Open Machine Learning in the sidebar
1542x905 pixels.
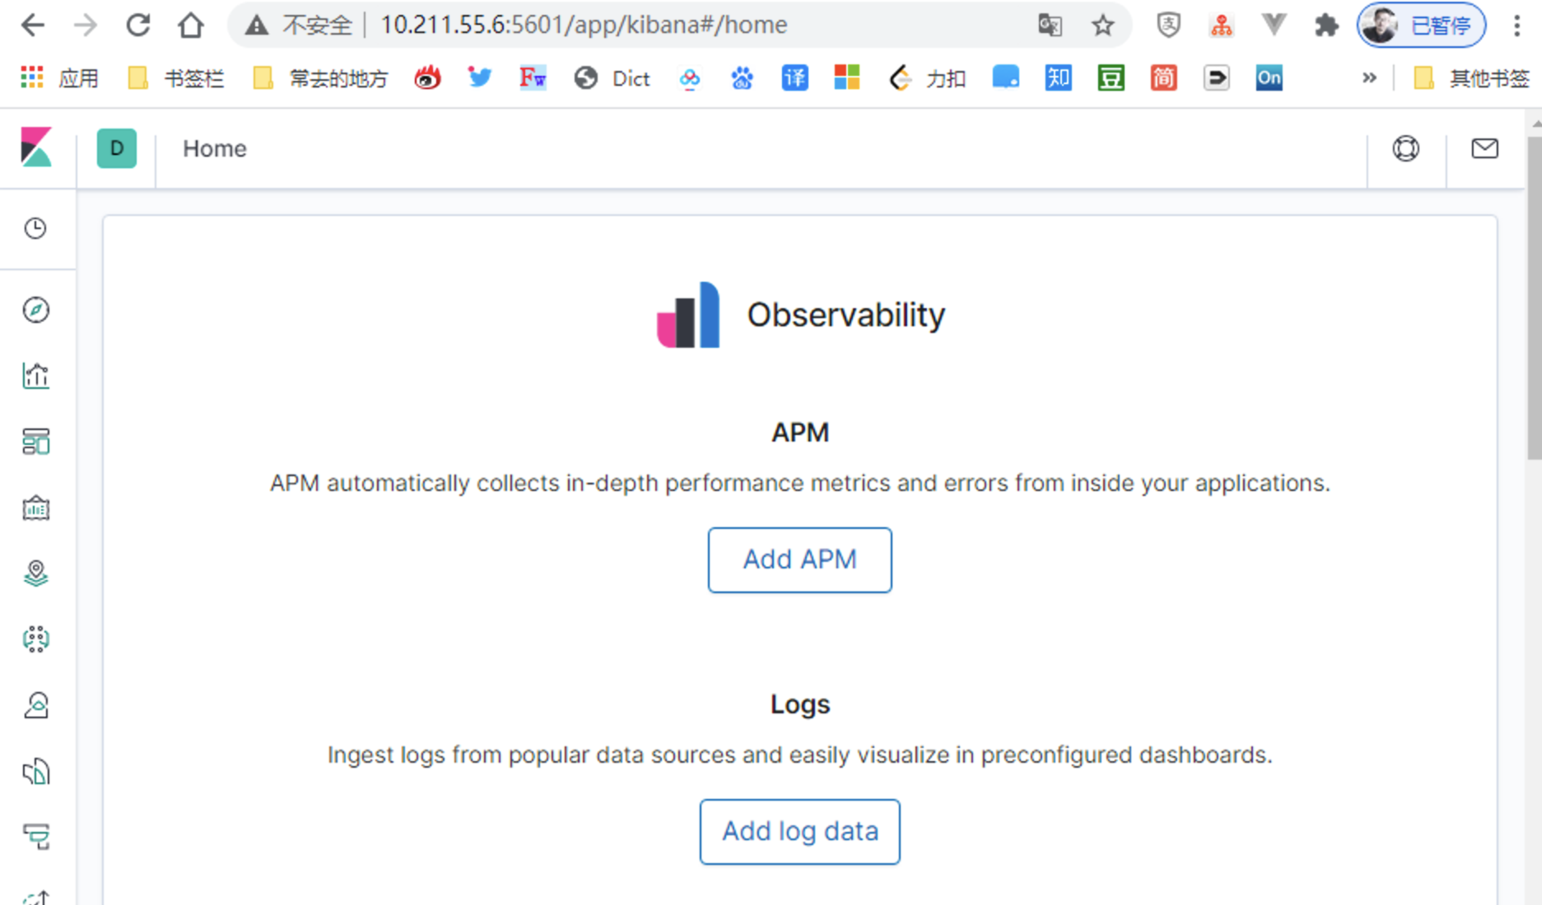[36, 639]
